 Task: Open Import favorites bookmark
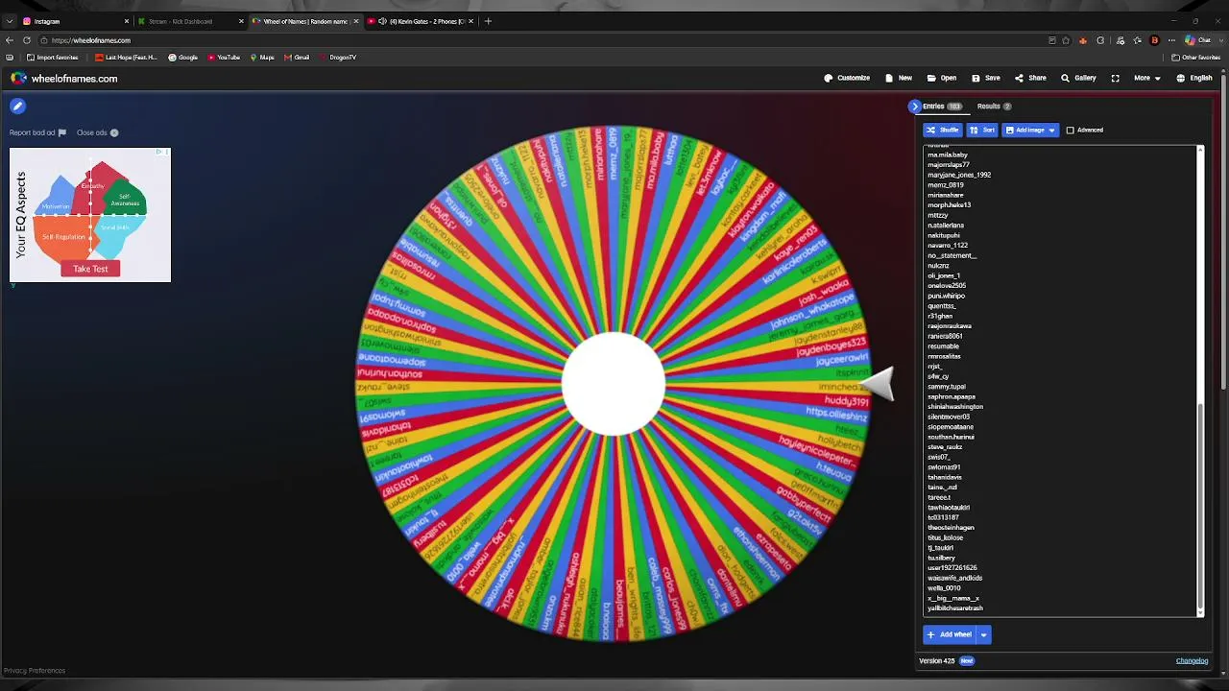pyautogui.click(x=53, y=58)
